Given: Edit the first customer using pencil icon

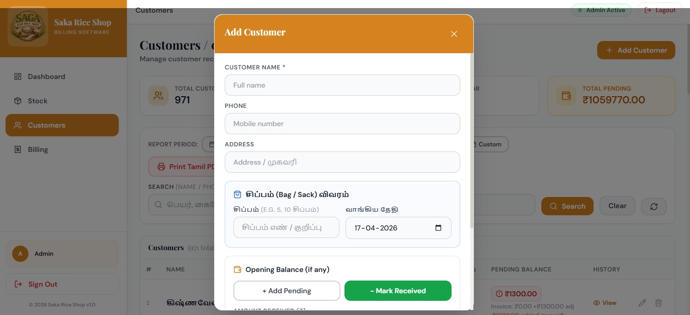Looking at the screenshot, I should [642, 303].
